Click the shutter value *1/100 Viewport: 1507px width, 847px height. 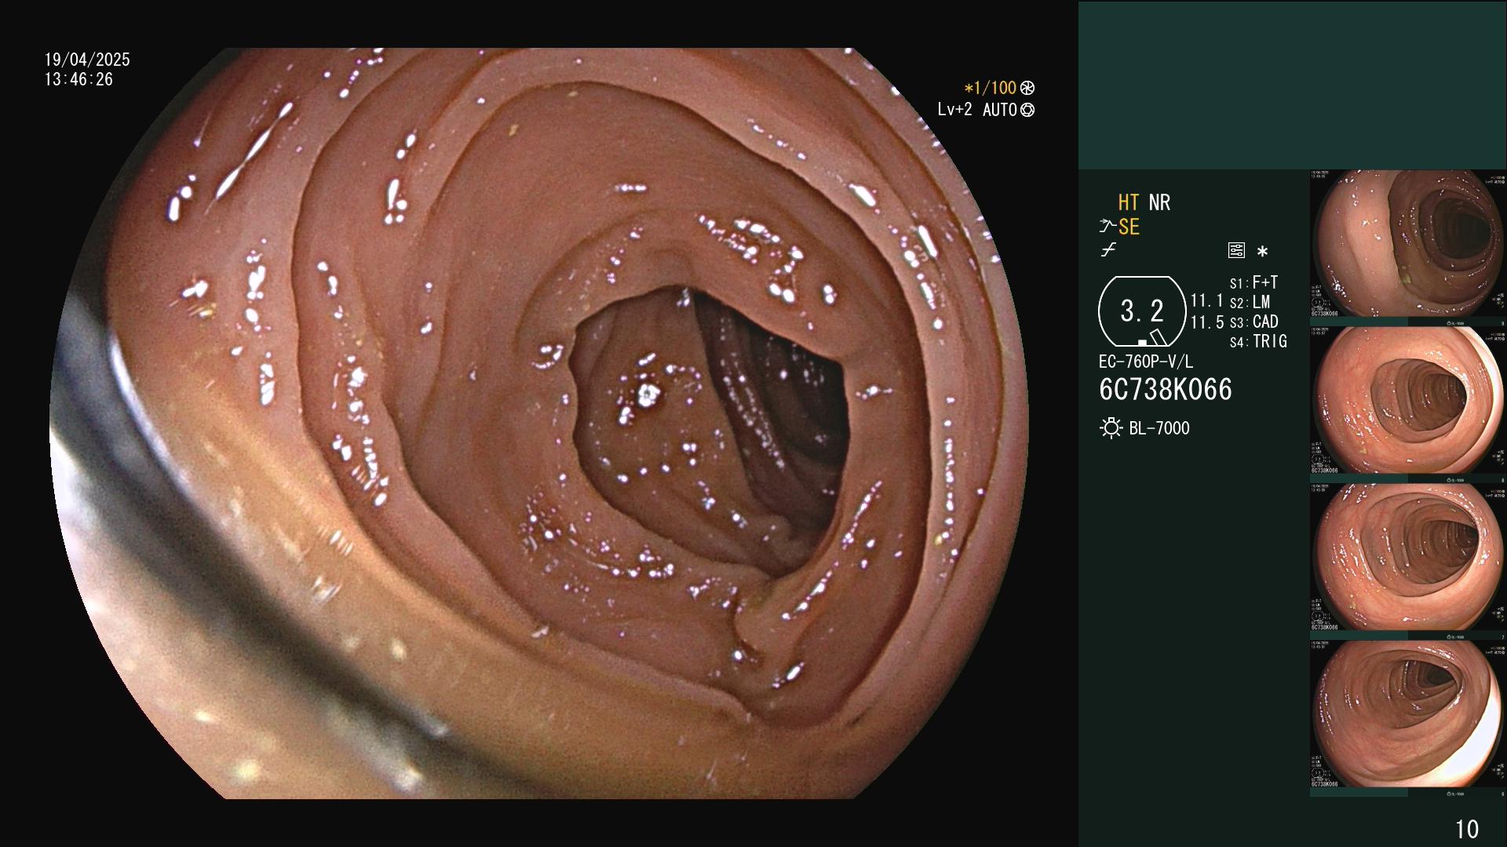pyautogui.click(x=990, y=88)
